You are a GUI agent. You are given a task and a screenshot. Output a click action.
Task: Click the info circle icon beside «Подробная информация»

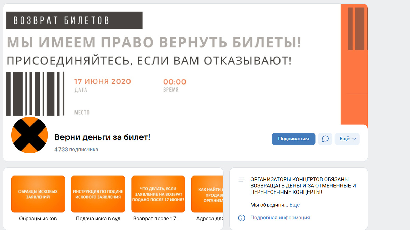(242, 217)
